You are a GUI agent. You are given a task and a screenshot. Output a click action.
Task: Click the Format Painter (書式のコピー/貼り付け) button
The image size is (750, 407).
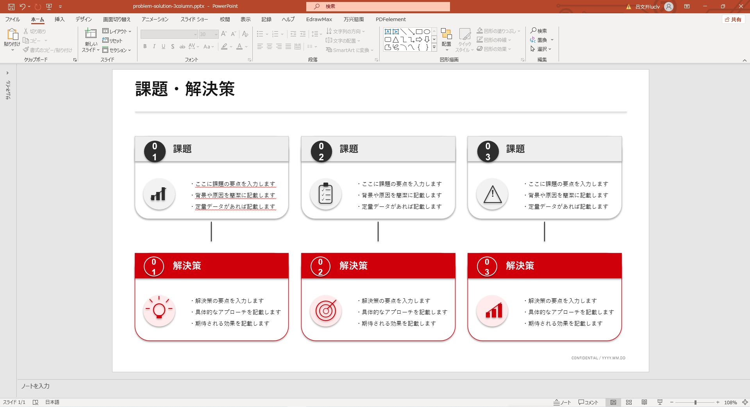[48, 50]
